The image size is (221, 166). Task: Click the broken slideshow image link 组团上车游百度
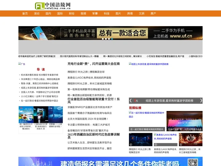[149, 64]
